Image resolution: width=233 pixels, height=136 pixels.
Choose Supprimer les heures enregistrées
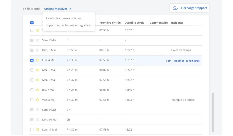pos(69,25)
